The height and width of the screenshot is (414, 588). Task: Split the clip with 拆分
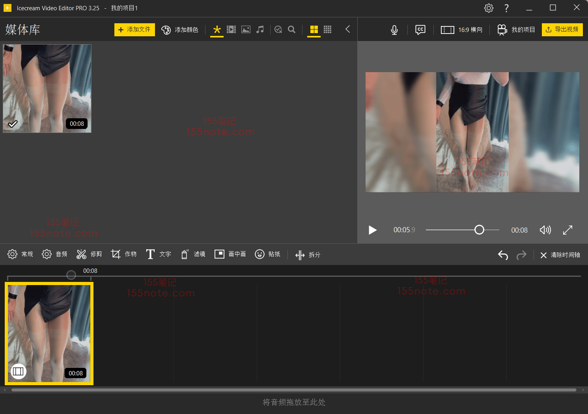coord(308,255)
